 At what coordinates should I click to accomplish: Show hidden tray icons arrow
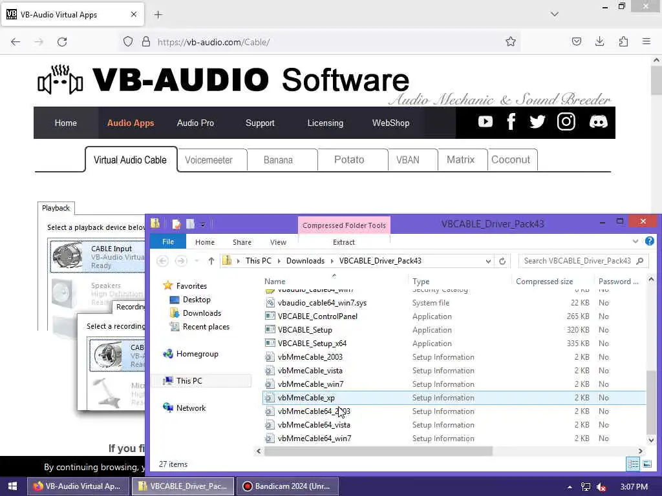click(x=570, y=487)
